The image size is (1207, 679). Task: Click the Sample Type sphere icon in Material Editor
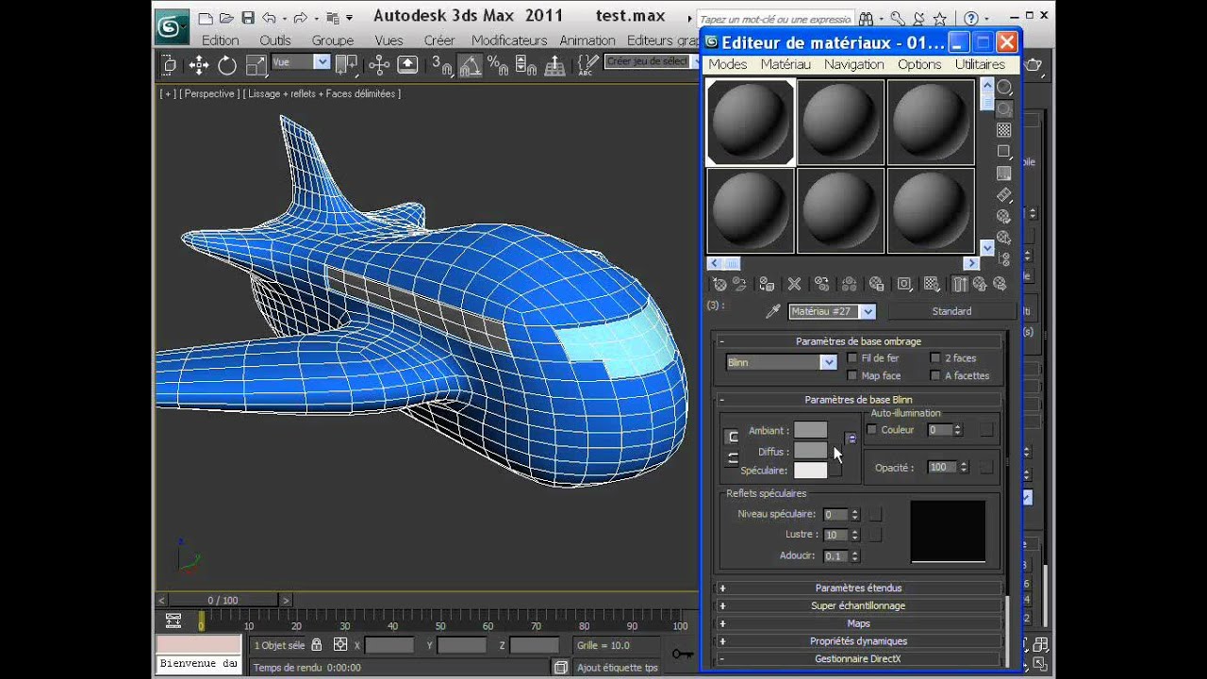click(x=1004, y=88)
